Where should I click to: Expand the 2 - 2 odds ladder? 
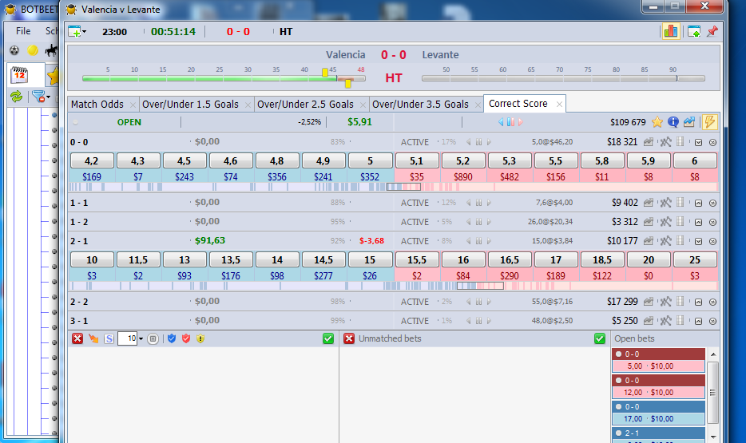click(698, 302)
